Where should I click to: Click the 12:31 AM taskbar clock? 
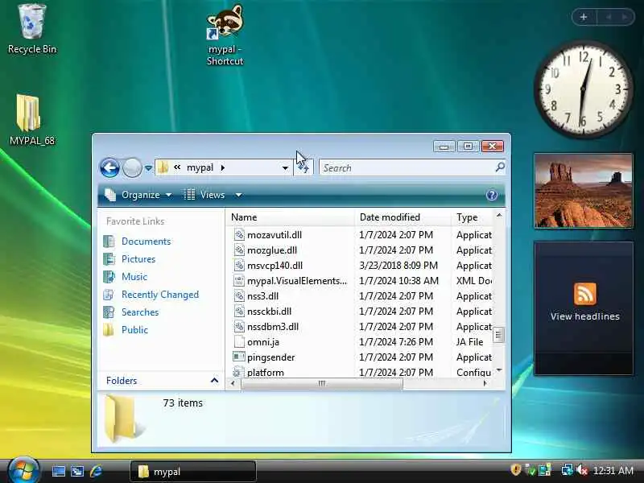pos(613,470)
